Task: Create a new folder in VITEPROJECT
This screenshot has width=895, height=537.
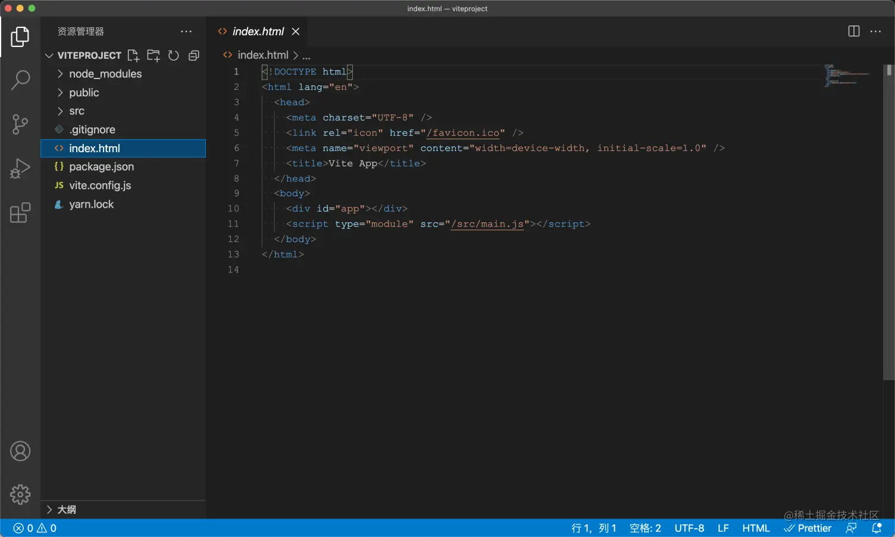Action: (x=154, y=55)
